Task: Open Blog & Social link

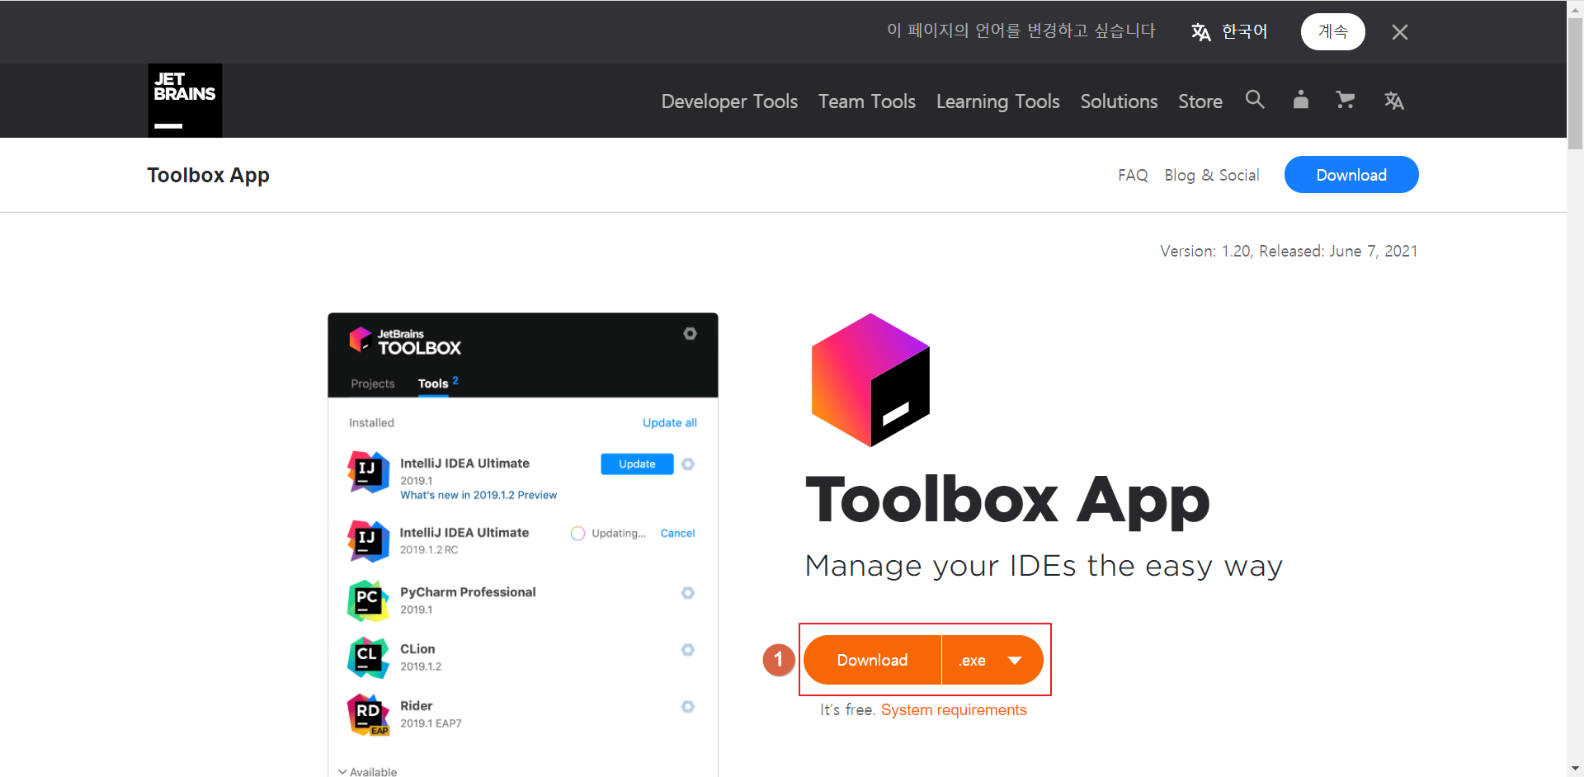Action: (x=1212, y=175)
